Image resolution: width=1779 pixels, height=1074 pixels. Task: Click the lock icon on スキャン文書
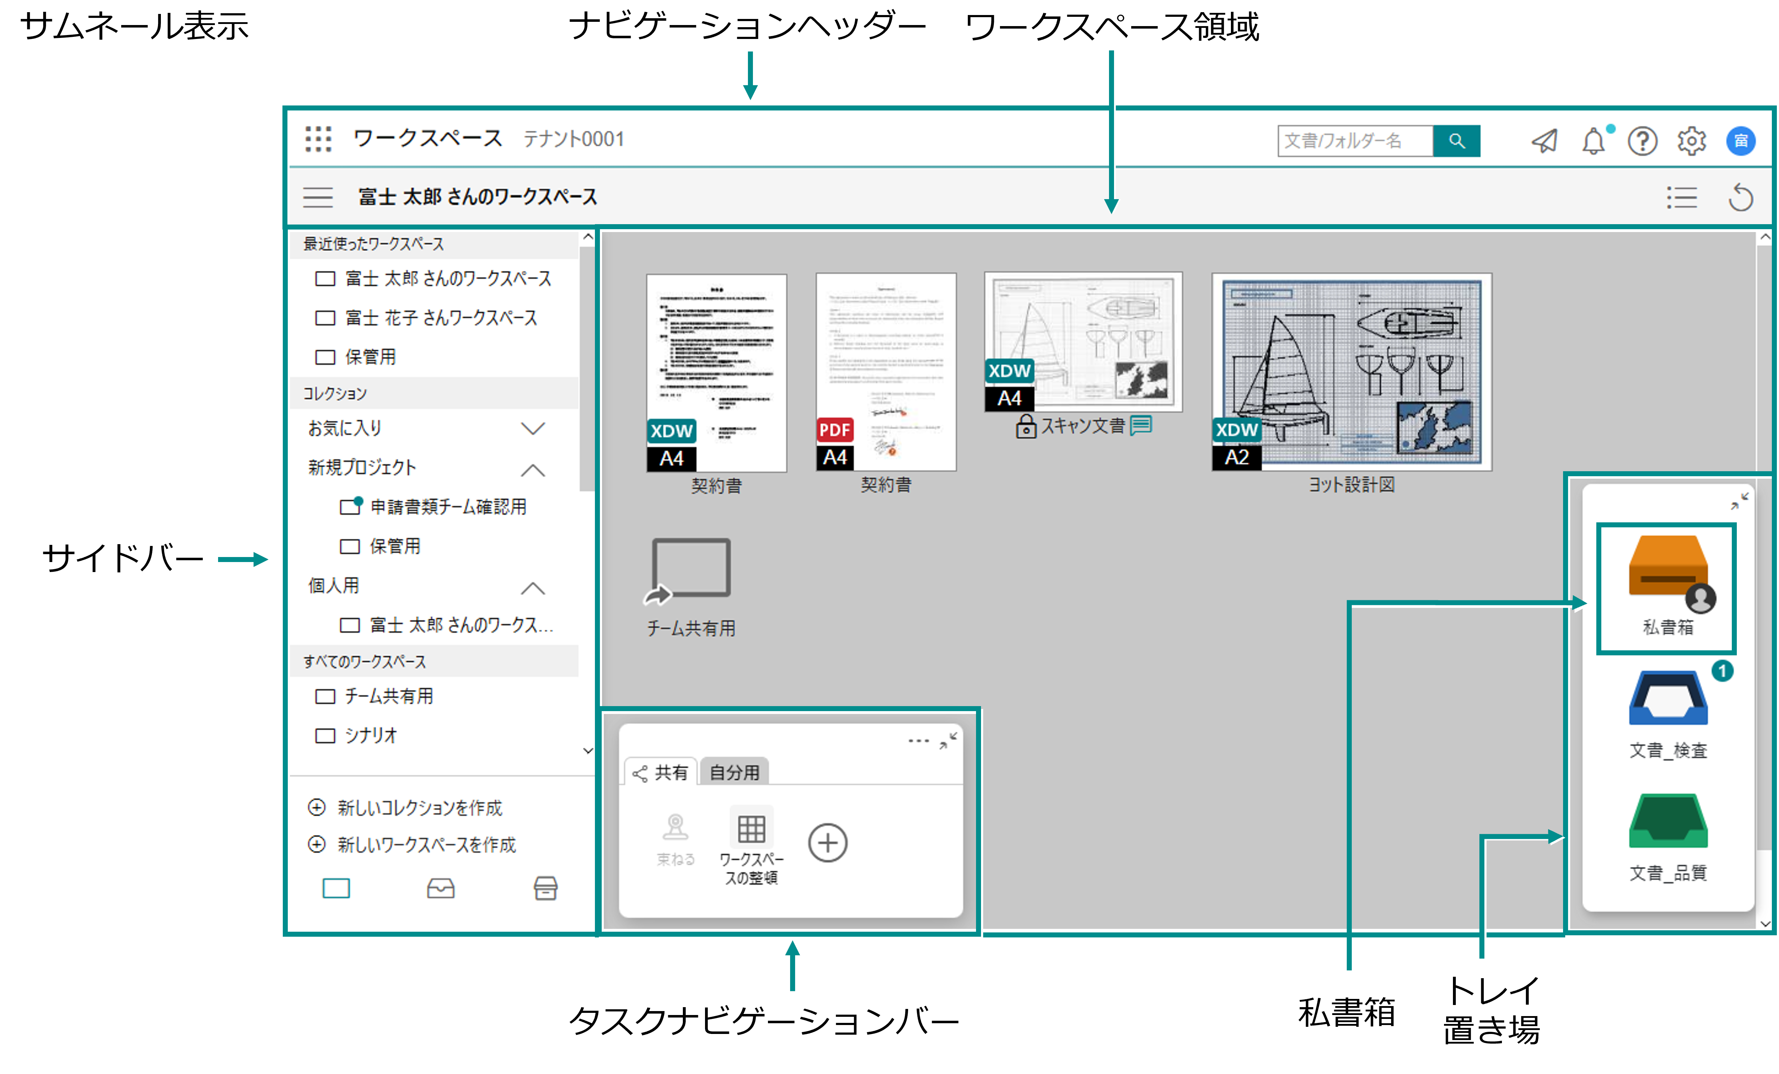pos(1025,427)
